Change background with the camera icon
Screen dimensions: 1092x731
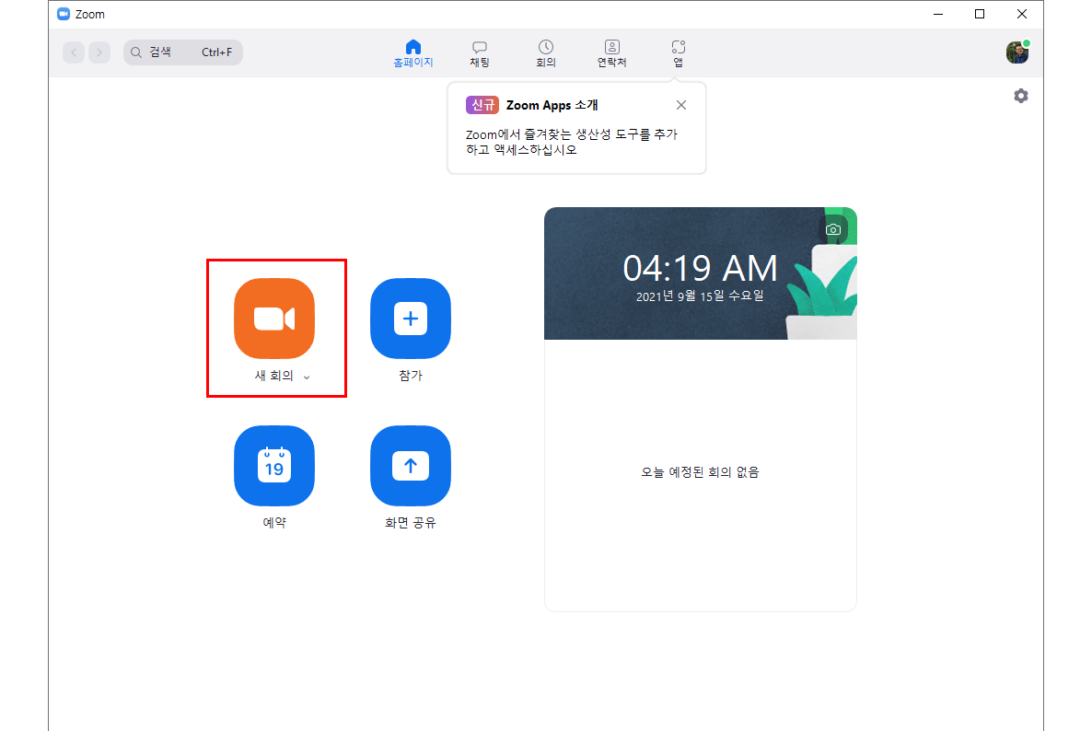point(833,229)
